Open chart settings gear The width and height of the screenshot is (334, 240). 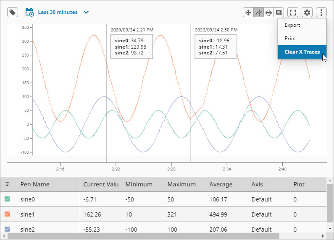tap(307, 13)
